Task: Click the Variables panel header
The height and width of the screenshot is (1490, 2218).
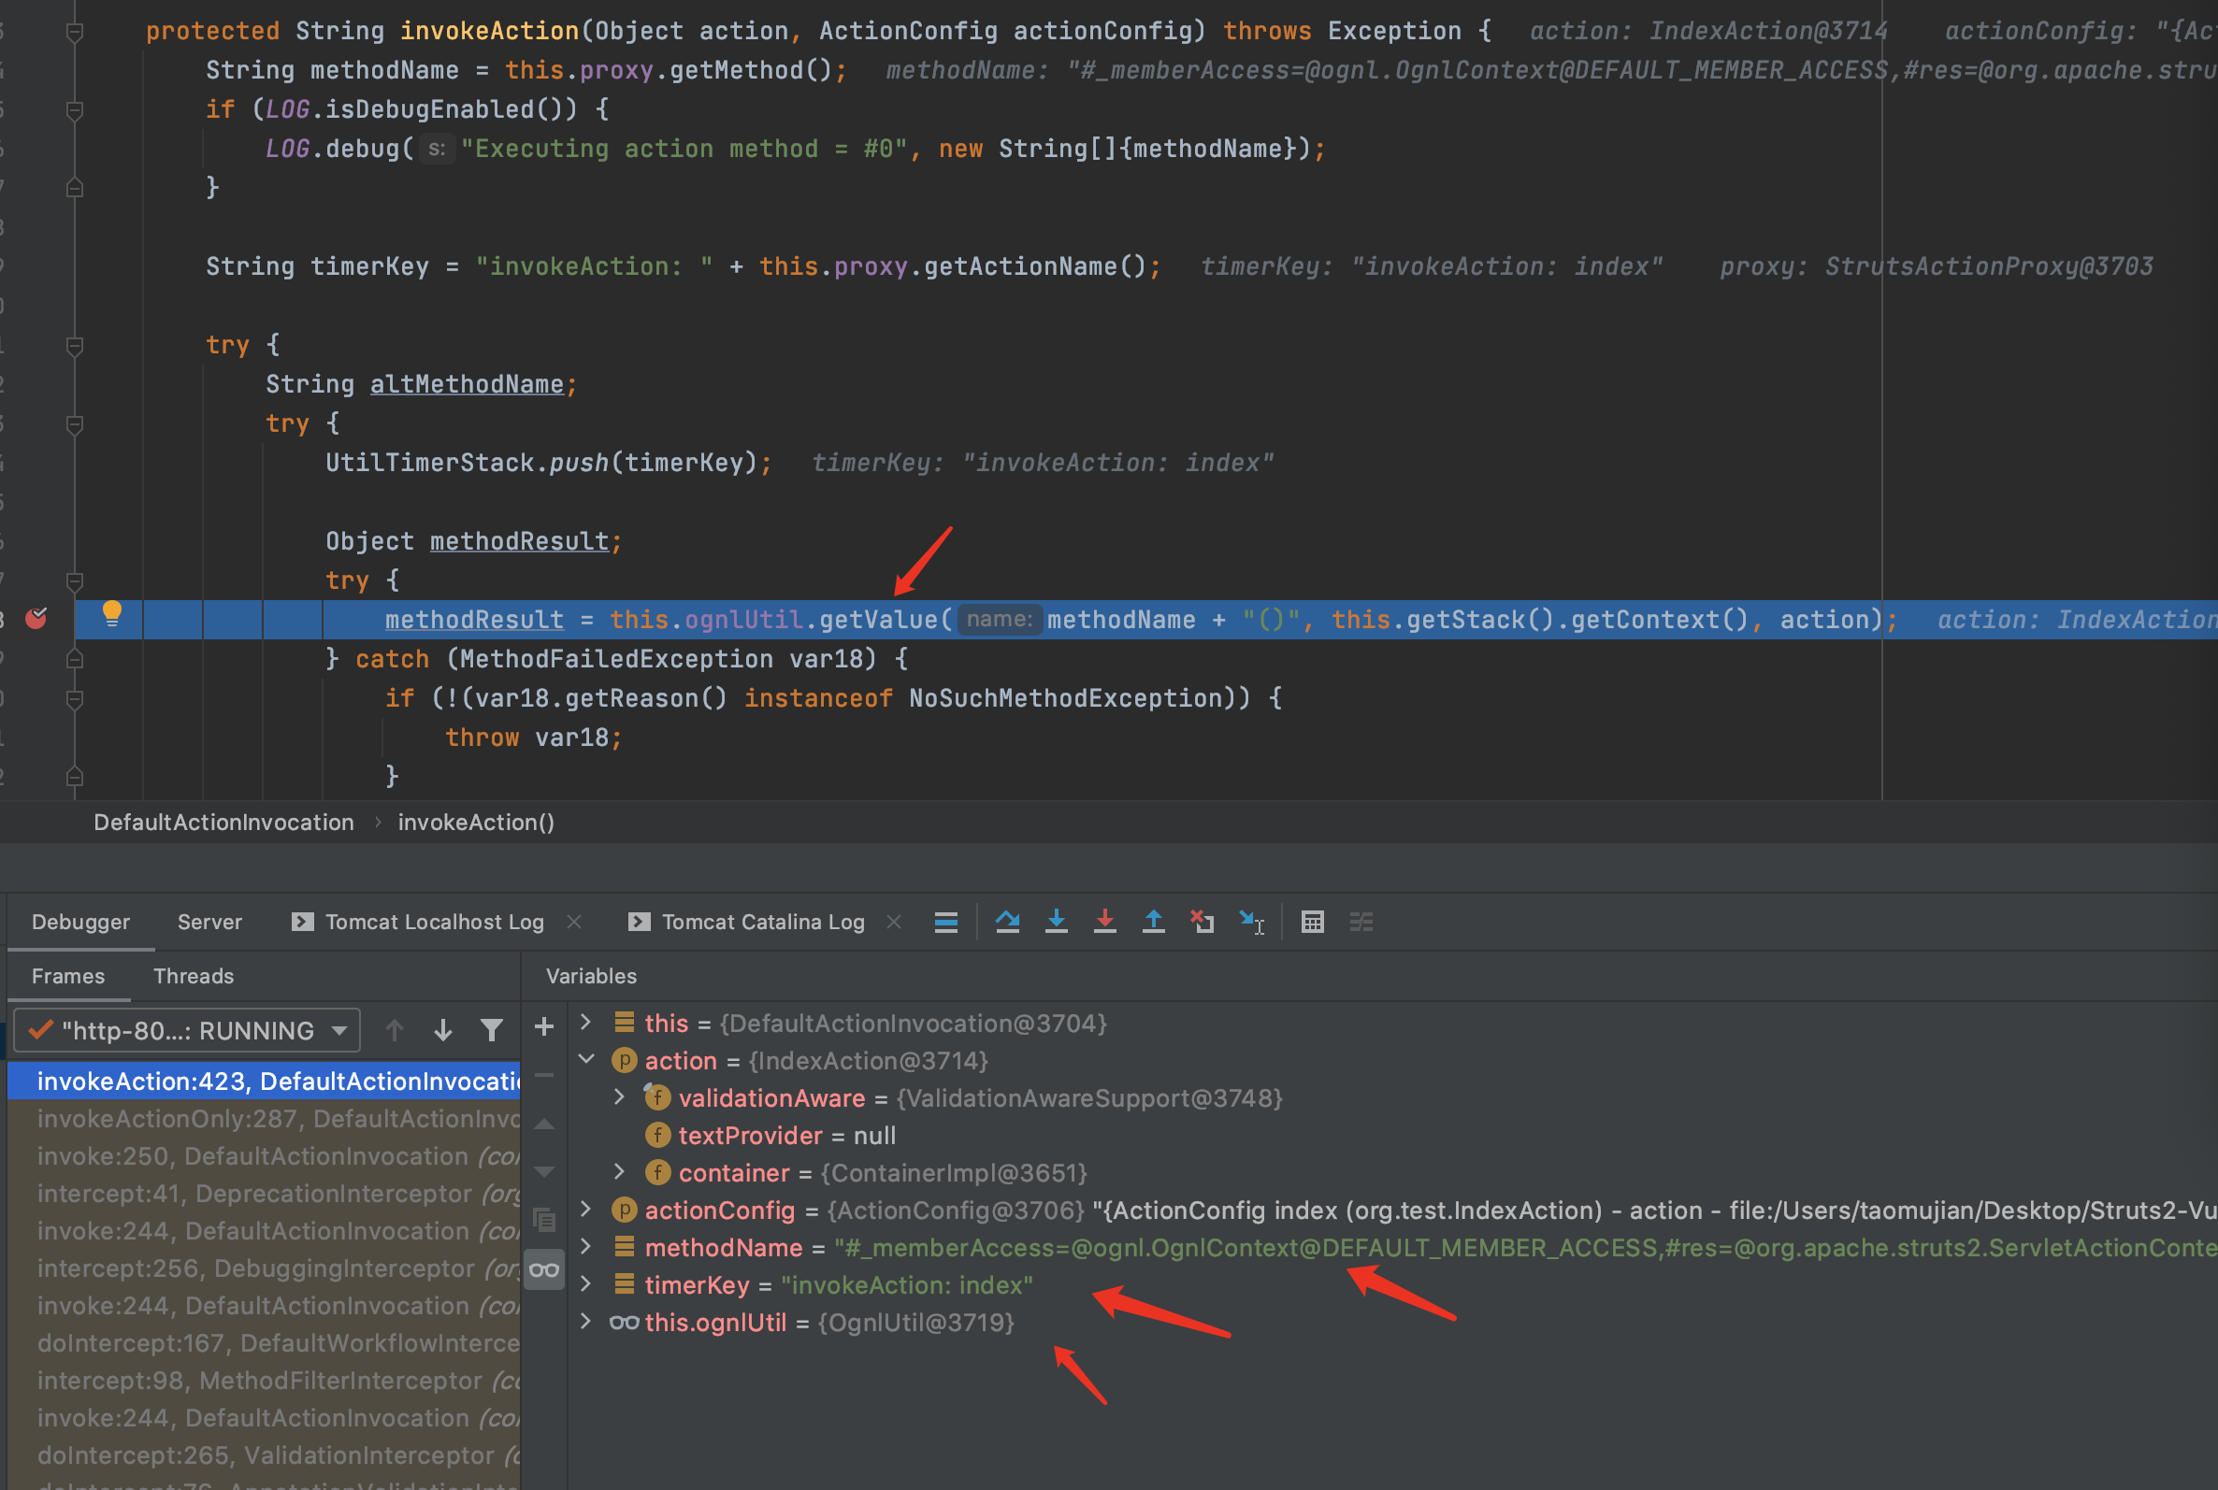Action: pos(591,976)
